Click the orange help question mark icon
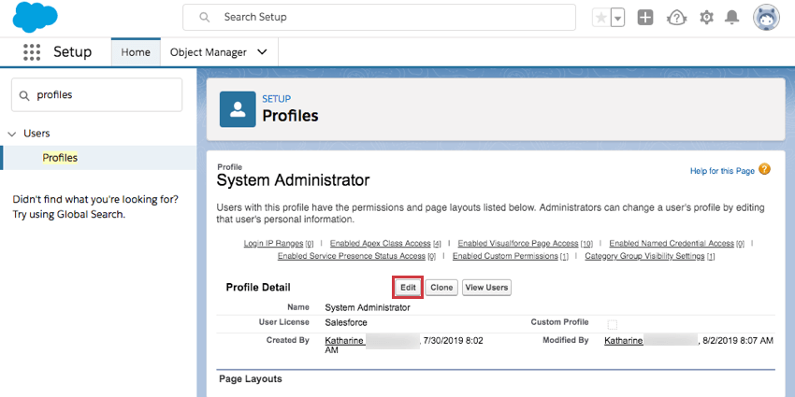Image resolution: width=795 pixels, height=397 pixels. coord(765,169)
